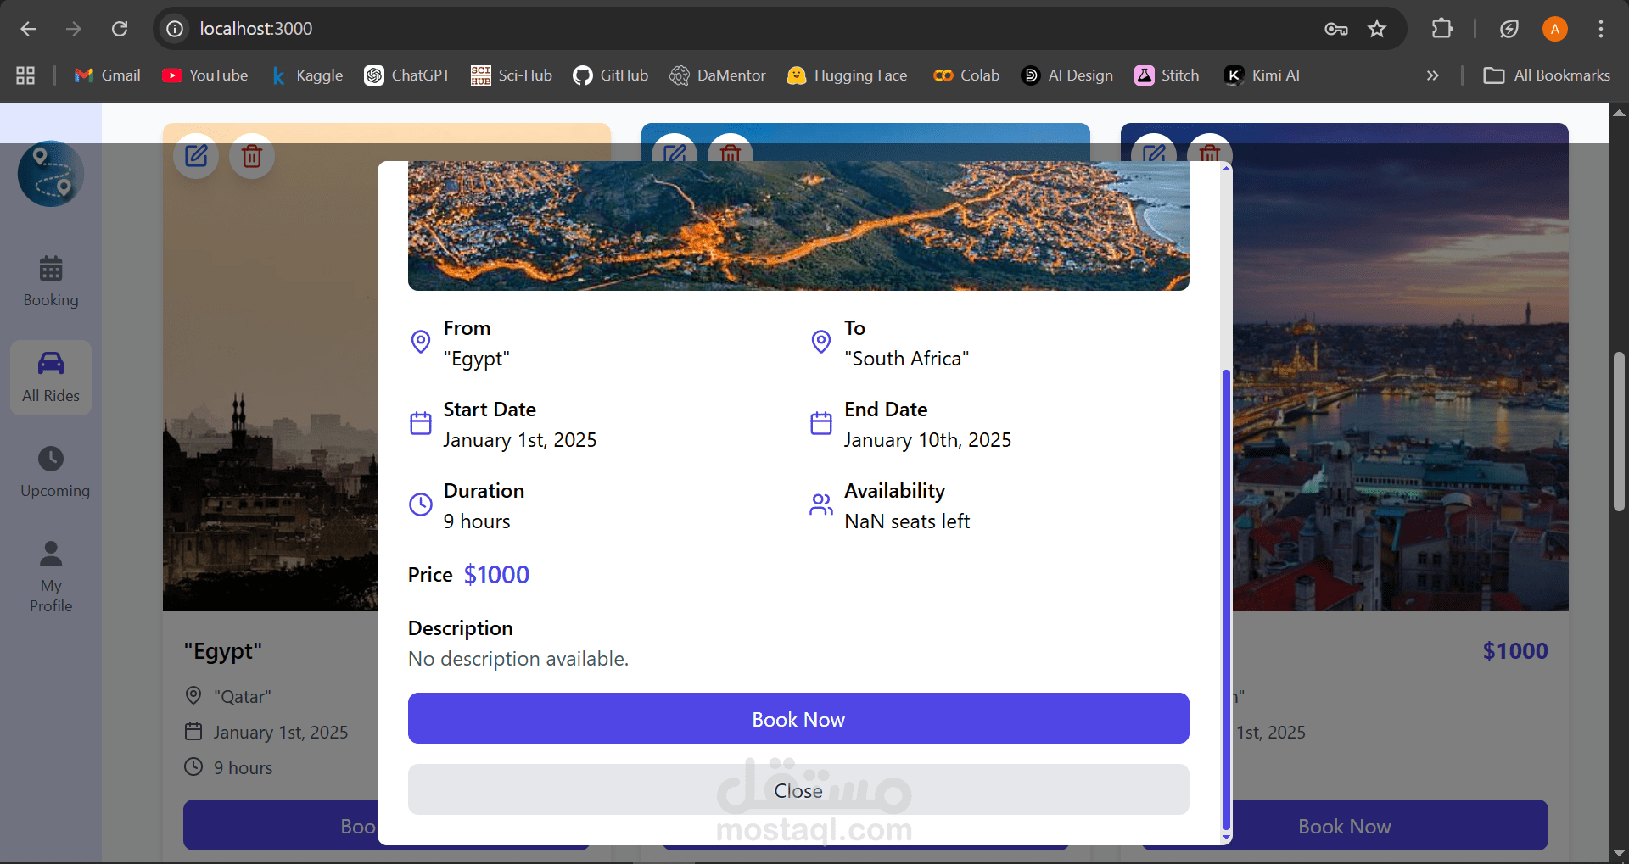Screen dimensions: 1629x864
Task: Click the Availability people icon
Action: pyautogui.click(x=821, y=504)
